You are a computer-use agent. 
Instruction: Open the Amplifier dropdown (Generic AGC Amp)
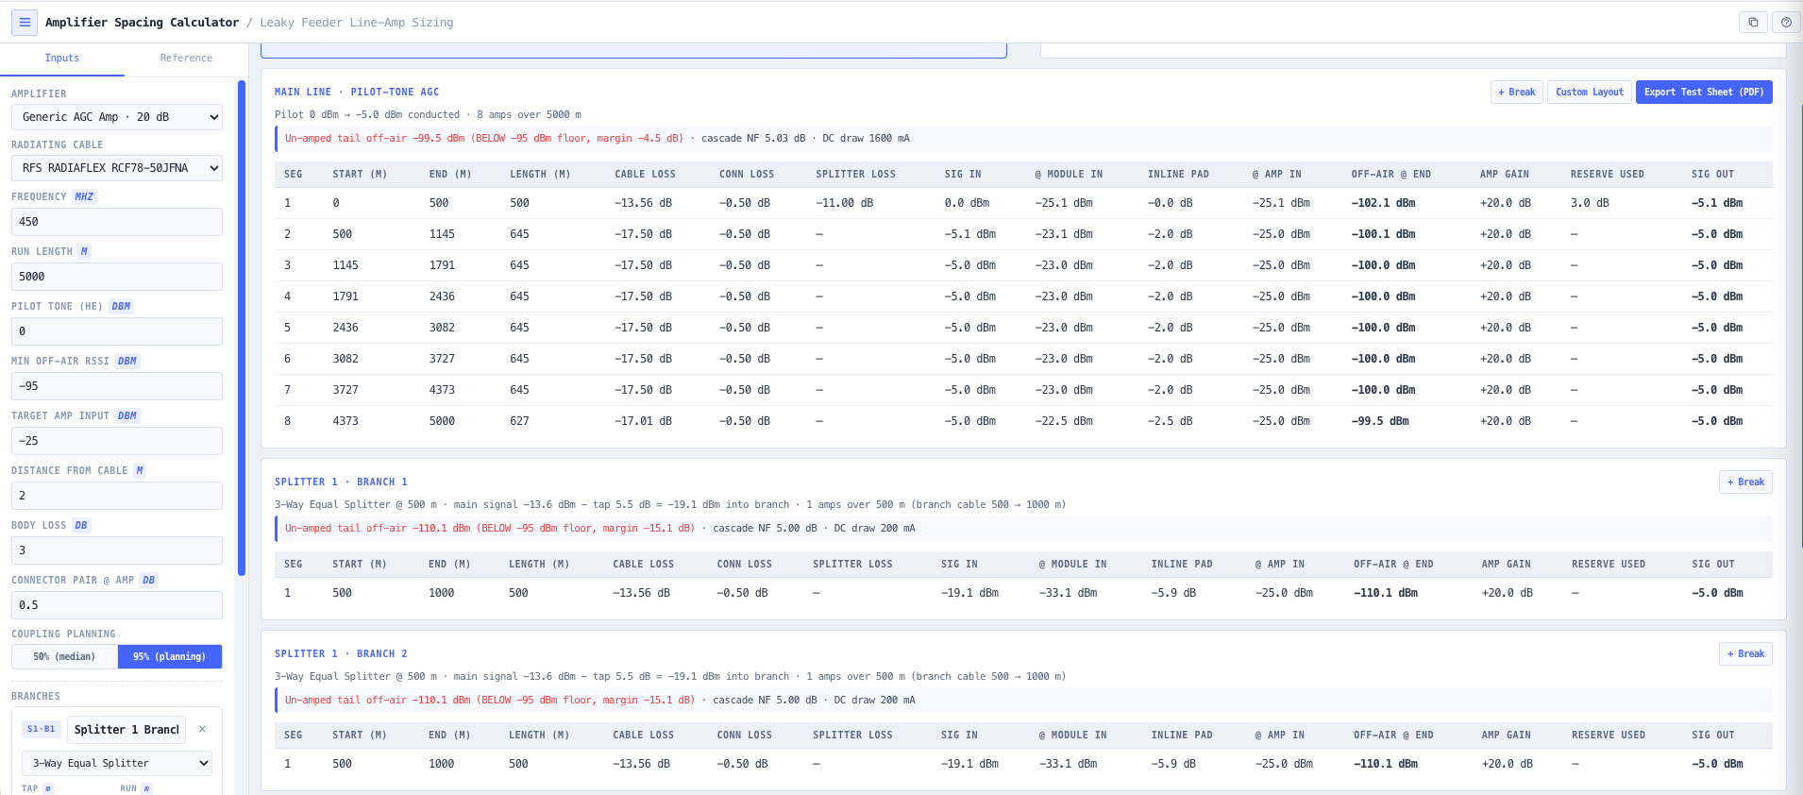(117, 117)
